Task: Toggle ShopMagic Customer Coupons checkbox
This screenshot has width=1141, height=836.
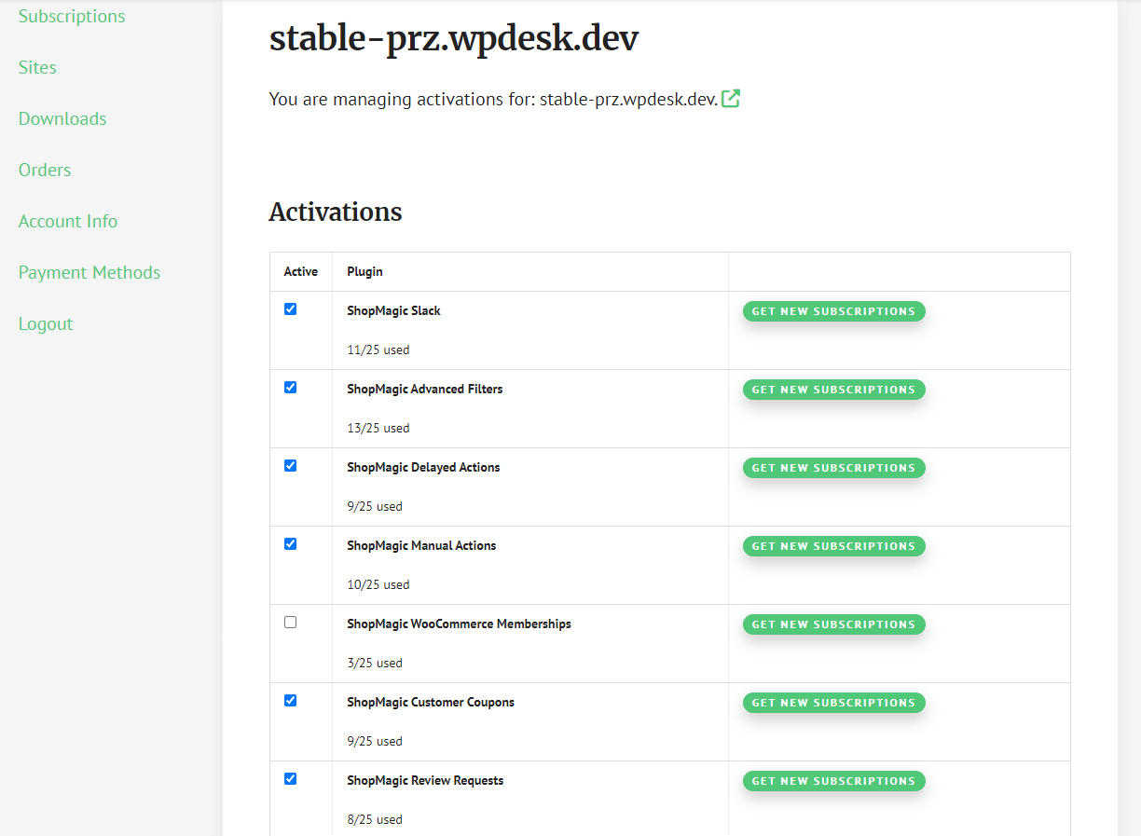Action: coord(290,700)
